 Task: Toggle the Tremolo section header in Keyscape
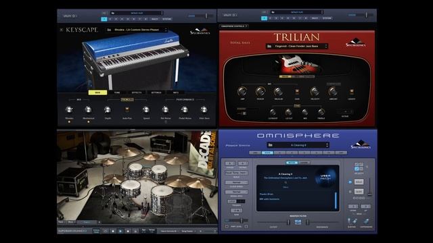point(127,99)
